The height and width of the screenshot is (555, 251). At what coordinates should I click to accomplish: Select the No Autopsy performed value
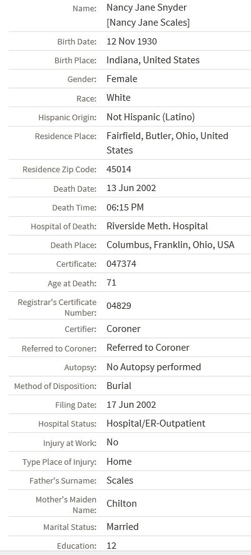pos(154,366)
